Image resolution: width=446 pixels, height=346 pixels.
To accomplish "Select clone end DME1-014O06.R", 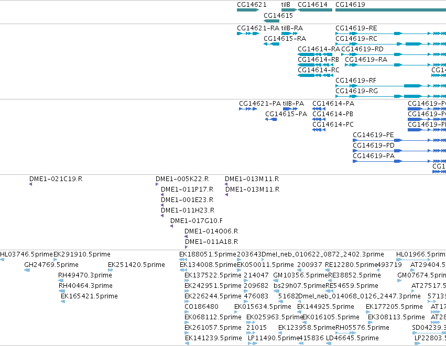I will 211,231.
